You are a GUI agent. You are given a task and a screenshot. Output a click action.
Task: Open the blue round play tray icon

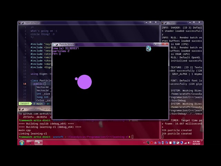pos(174,143)
